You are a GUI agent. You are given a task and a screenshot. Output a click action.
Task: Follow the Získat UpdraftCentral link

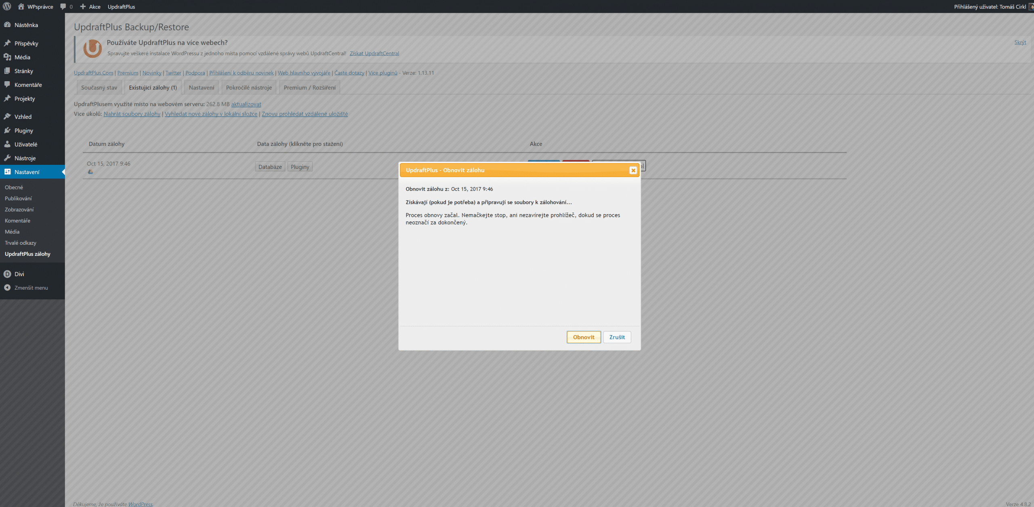[374, 53]
